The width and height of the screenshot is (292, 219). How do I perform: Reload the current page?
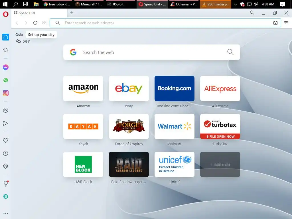tap(35, 23)
